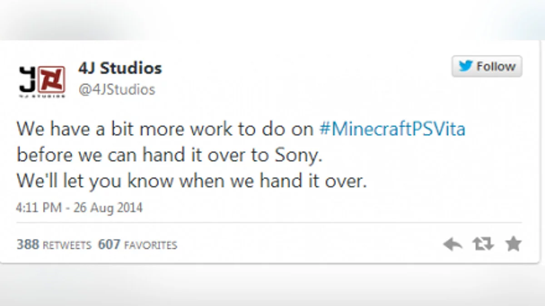Image resolution: width=545 pixels, height=306 pixels.
Task: Open the @4JStudios handle link
Action: tap(117, 89)
